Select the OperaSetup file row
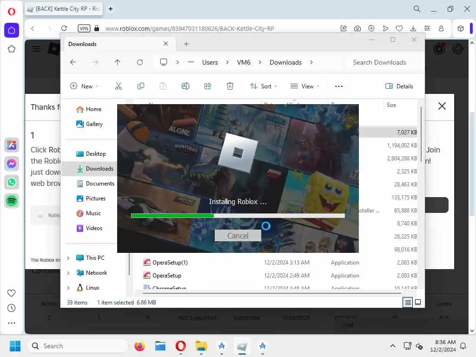 click(x=279, y=275)
